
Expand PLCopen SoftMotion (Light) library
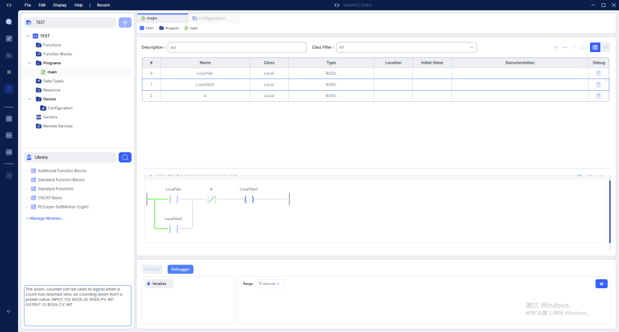pos(26,207)
